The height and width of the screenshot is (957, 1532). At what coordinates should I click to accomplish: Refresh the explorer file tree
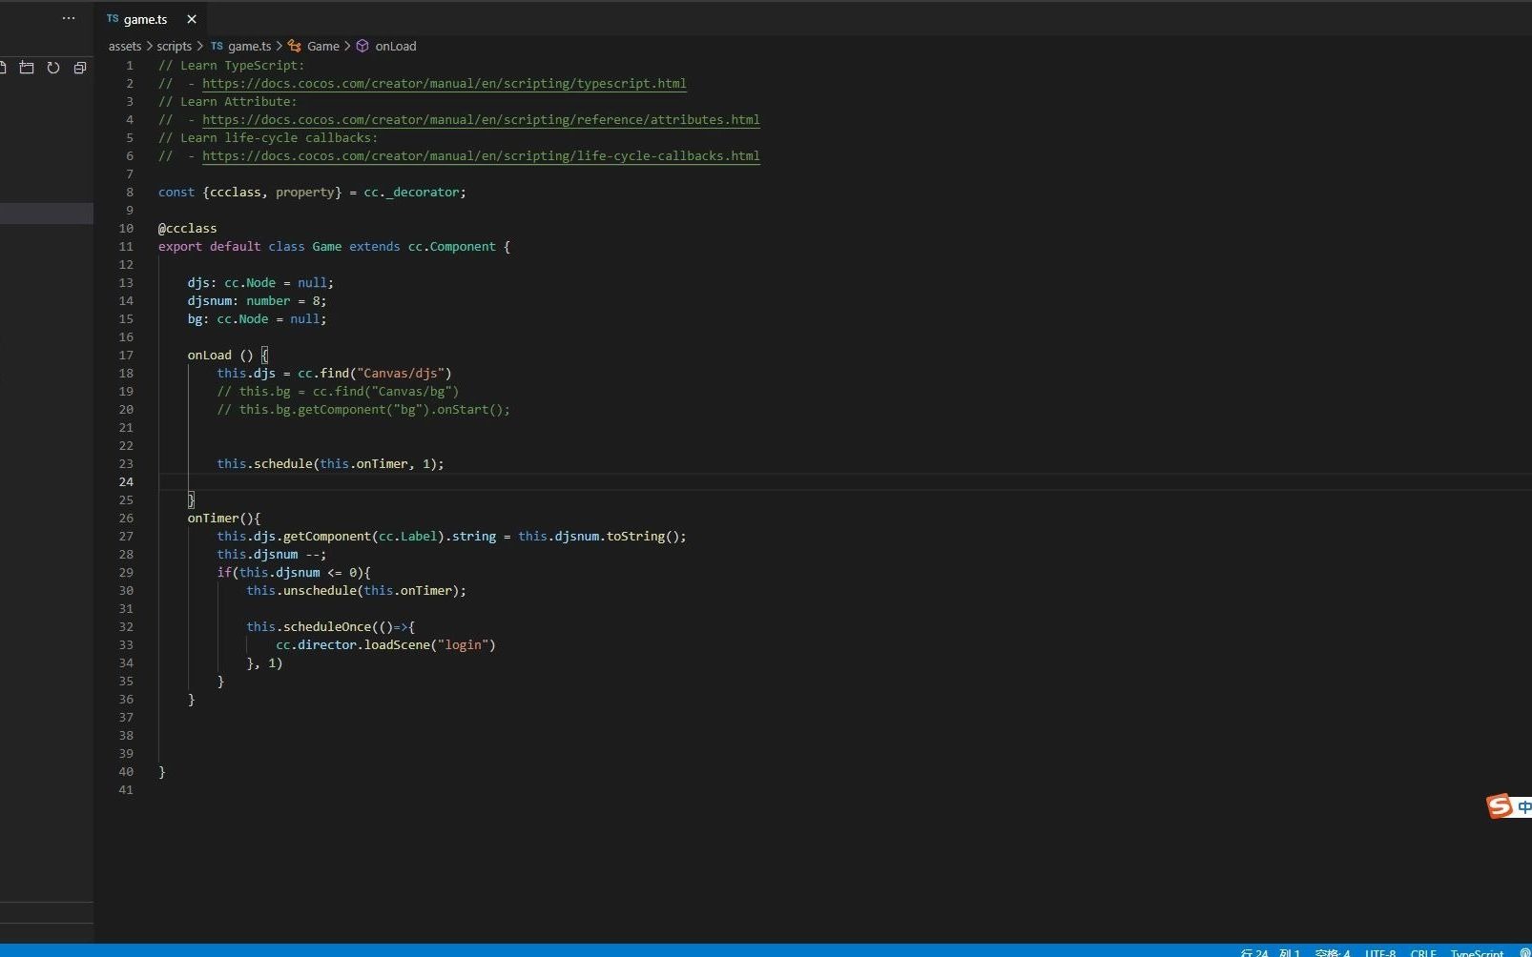53,68
